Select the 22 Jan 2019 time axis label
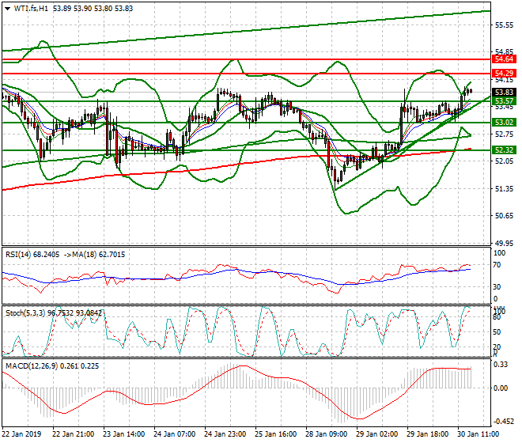Viewport: 522px width, 443px height. [21, 434]
